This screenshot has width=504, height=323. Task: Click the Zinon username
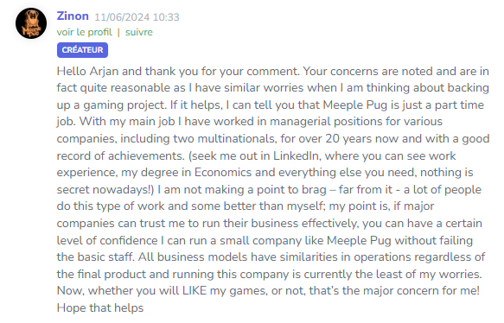click(73, 16)
